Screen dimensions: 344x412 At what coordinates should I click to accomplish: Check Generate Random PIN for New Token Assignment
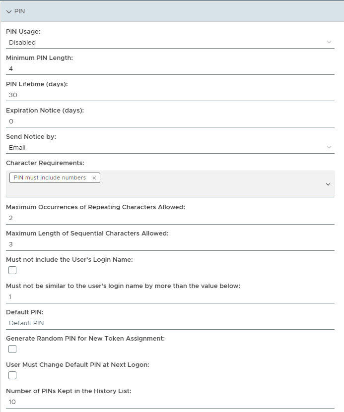(x=12, y=349)
